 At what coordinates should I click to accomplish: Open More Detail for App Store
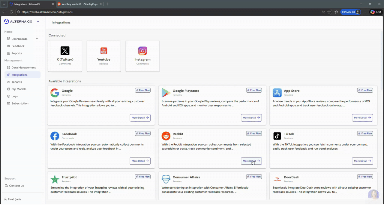click(362, 118)
